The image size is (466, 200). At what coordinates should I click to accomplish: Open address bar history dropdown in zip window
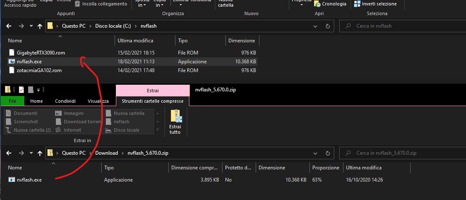coord(315,153)
